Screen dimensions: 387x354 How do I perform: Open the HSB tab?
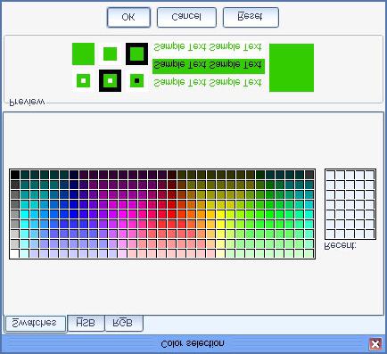click(86, 323)
